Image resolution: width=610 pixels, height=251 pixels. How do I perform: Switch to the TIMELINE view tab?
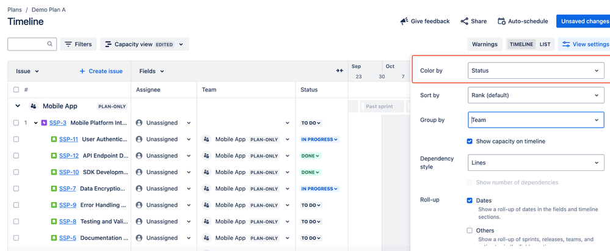(x=521, y=45)
